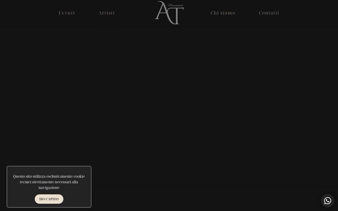Open the Eventi menu item
338x211 pixels.
pyautogui.click(x=67, y=13)
